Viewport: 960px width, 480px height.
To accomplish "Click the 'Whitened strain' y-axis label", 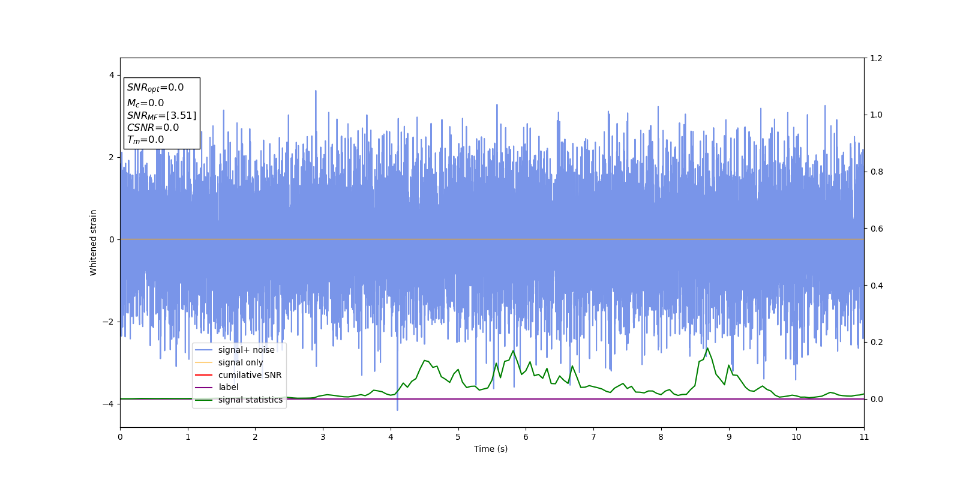I will [94, 242].
